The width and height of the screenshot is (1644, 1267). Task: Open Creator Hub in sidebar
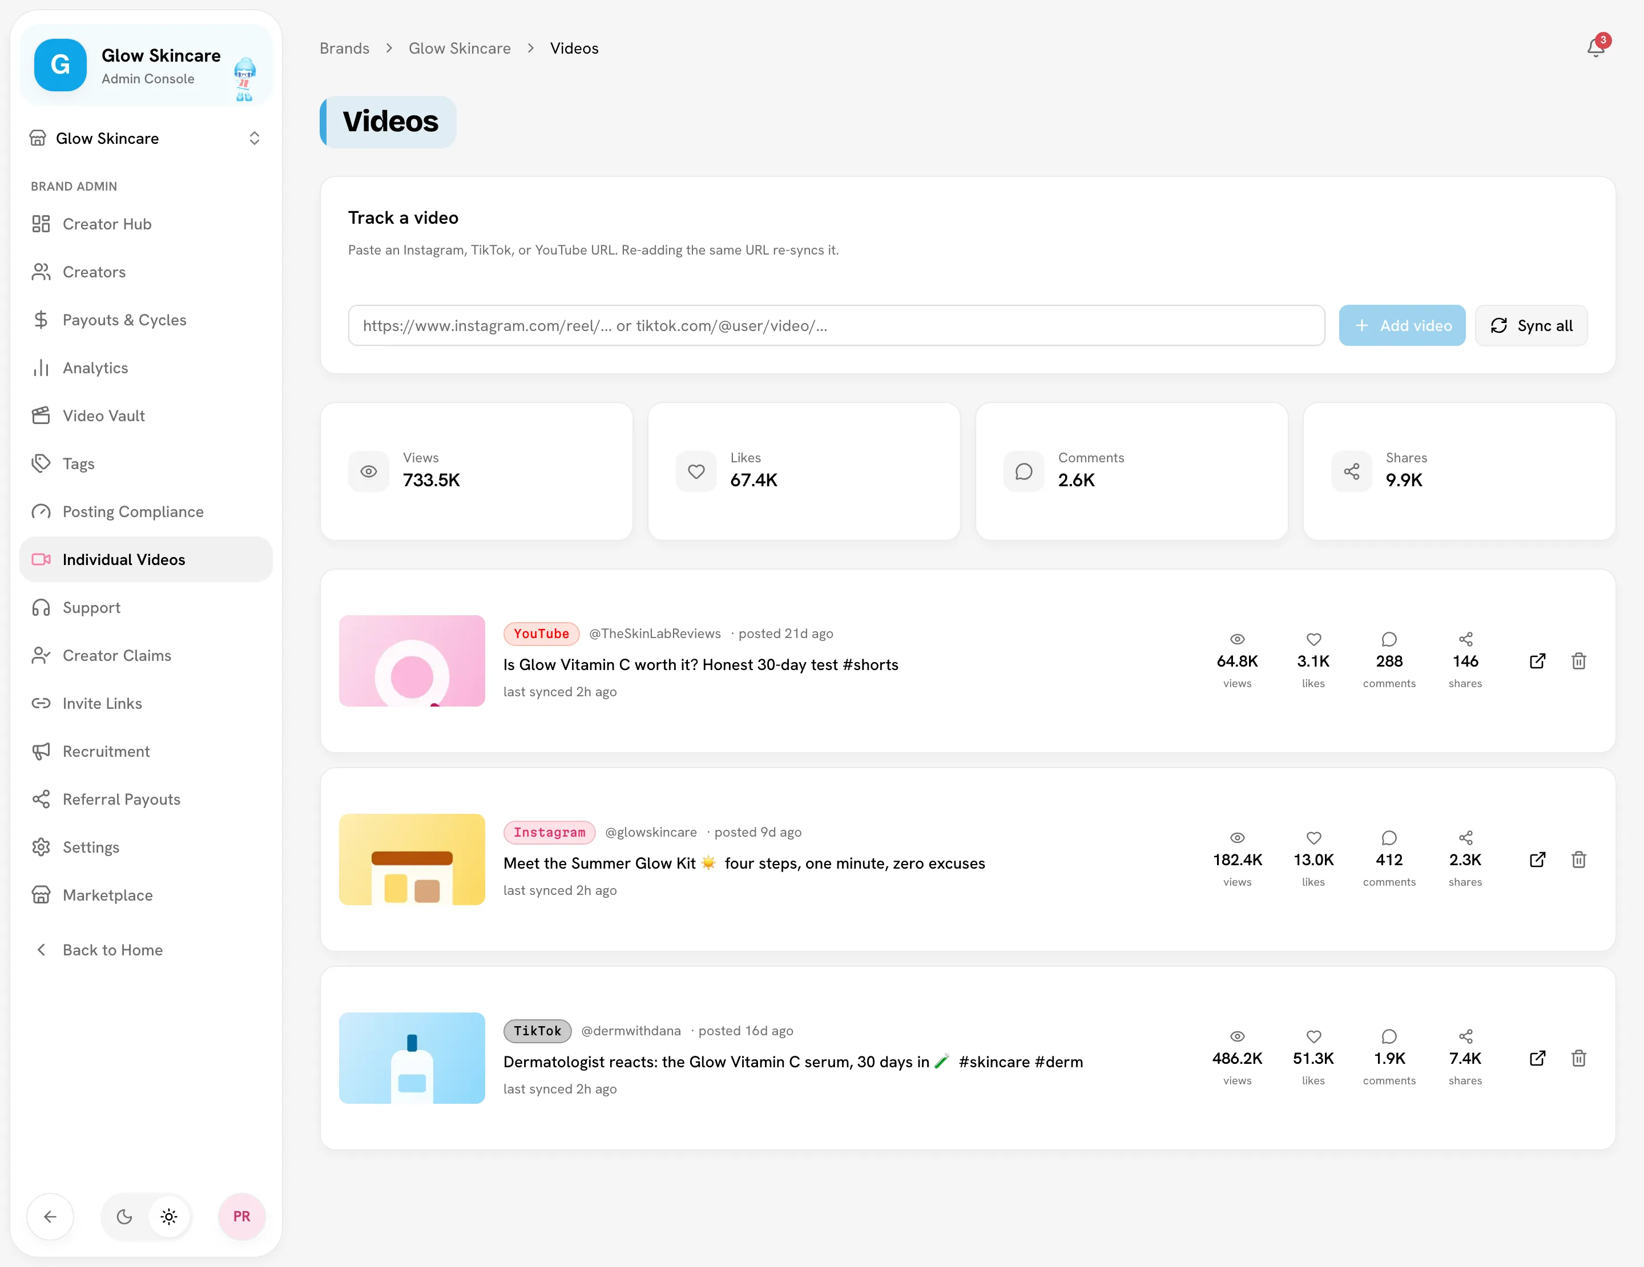tap(146, 224)
